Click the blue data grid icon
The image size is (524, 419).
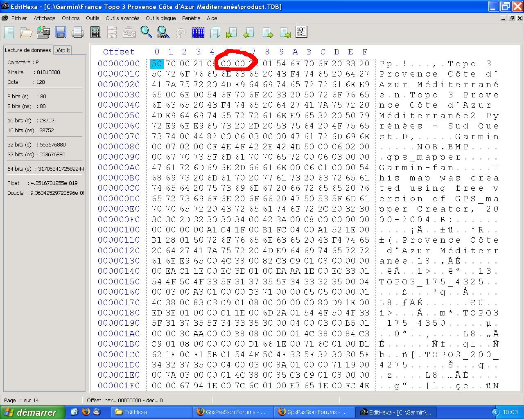[x=198, y=32]
